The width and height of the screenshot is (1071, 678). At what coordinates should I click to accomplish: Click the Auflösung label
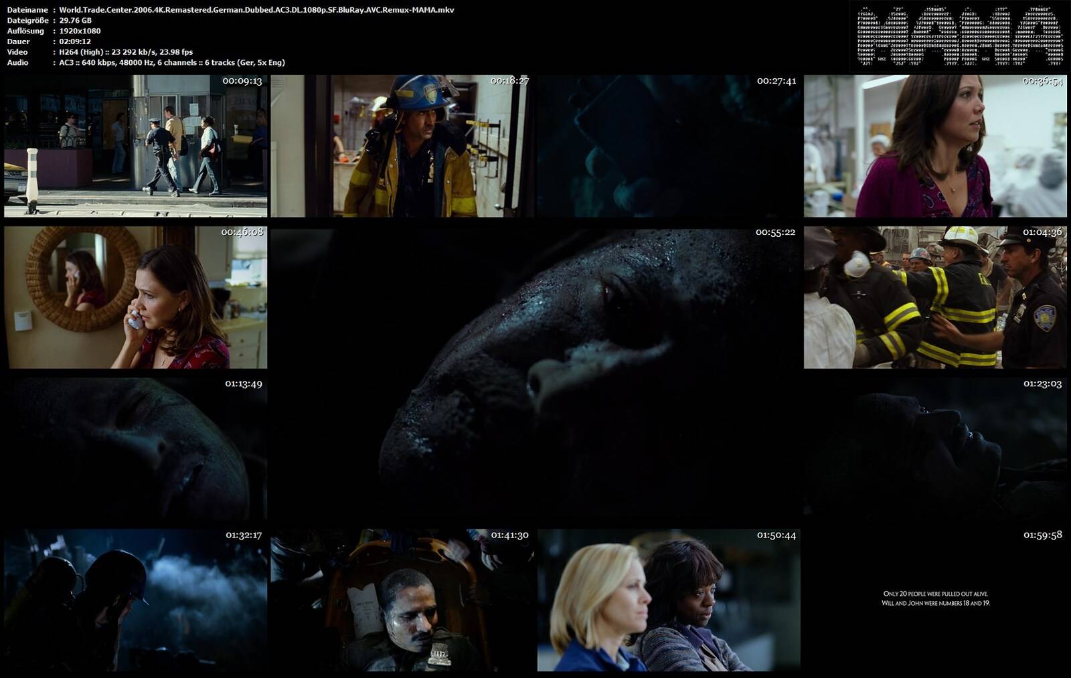point(25,31)
